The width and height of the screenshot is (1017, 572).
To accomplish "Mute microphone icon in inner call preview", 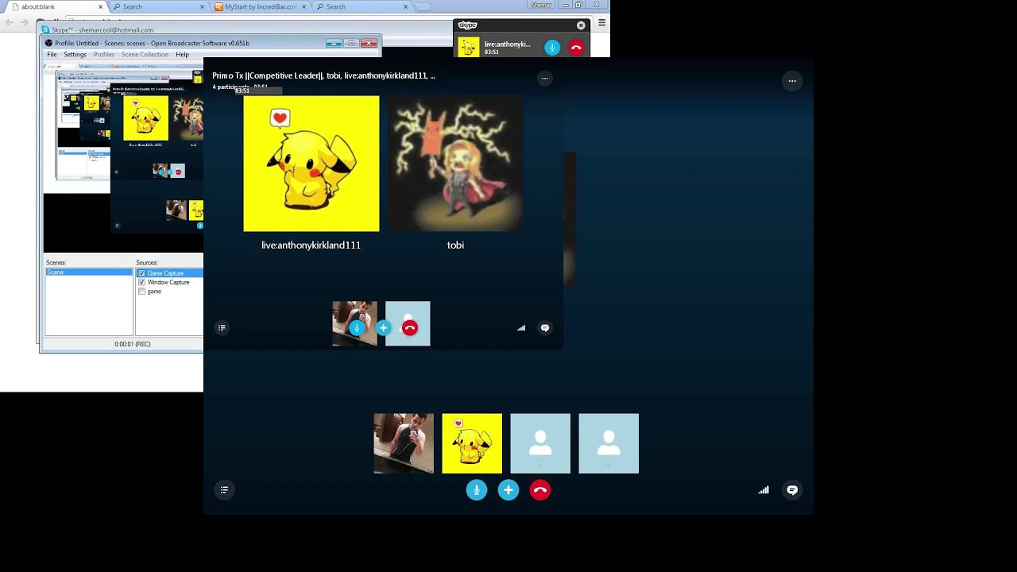I will pos(357,327).
